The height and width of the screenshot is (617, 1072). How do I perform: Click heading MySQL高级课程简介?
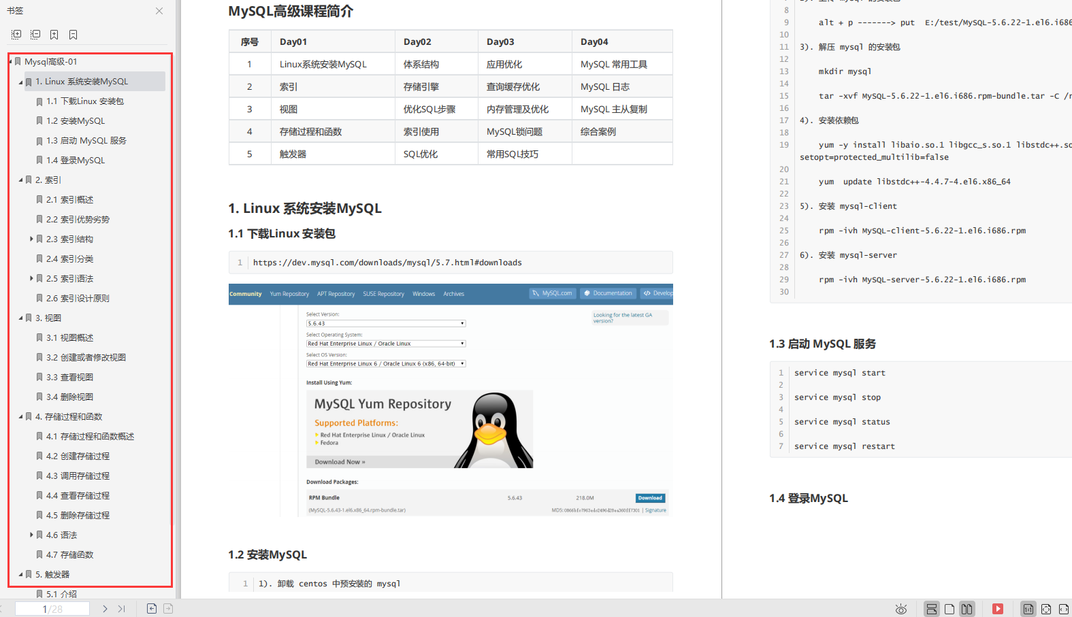point(291,12)
